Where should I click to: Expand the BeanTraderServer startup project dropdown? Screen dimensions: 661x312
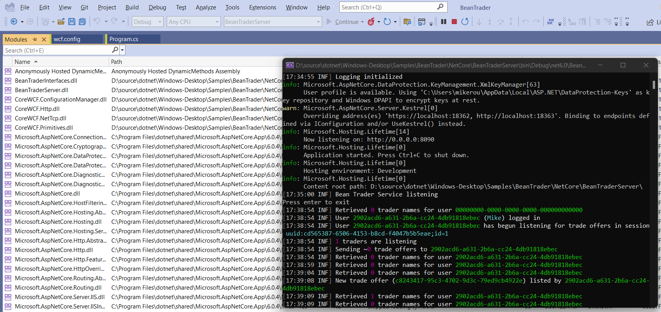click(x=318, y=22)
